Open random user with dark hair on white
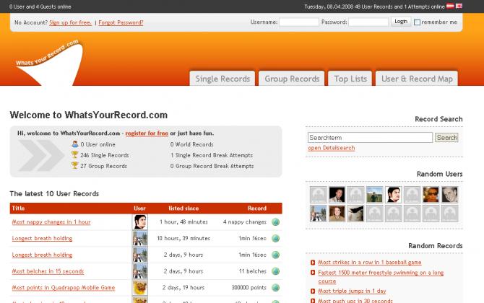 tap(393, 195)
